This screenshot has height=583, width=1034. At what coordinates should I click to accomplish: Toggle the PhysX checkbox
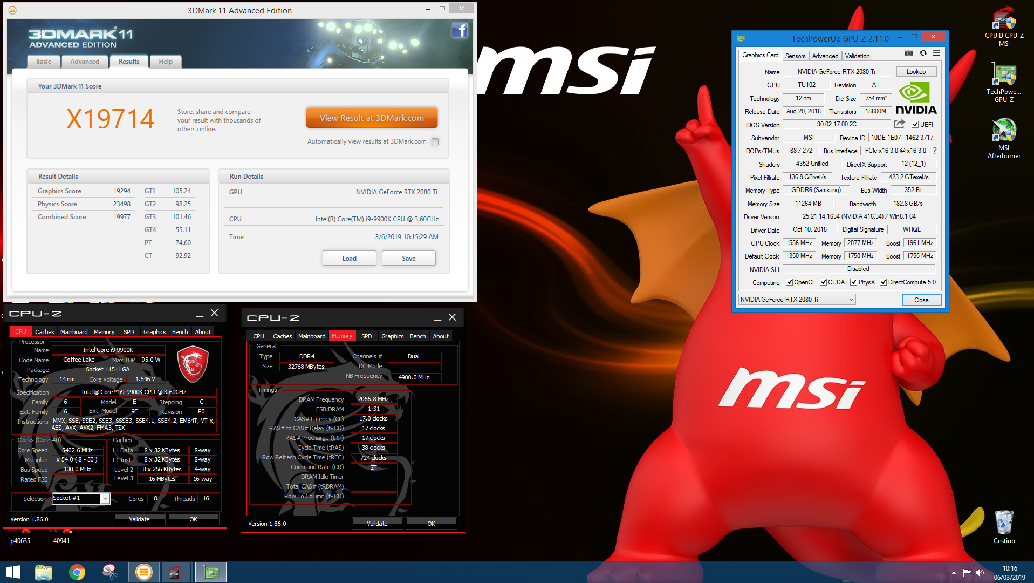click(x=853, y=282)
